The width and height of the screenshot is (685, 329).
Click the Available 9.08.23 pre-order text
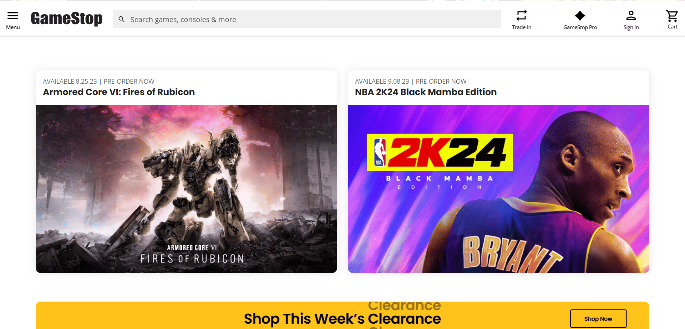[411, 82]
